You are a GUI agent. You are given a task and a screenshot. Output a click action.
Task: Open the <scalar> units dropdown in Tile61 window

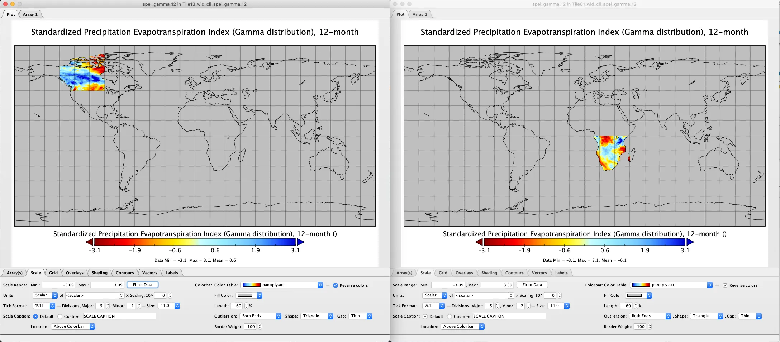tap(484, 295)
